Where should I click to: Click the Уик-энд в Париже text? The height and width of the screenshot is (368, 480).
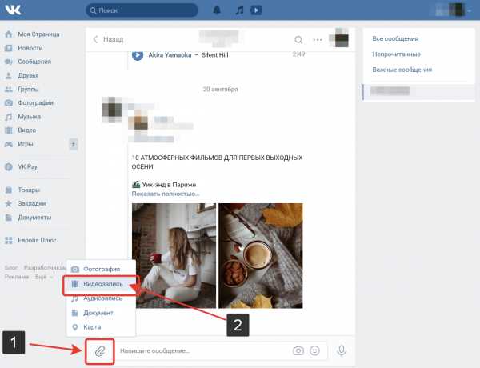point(169,185)
